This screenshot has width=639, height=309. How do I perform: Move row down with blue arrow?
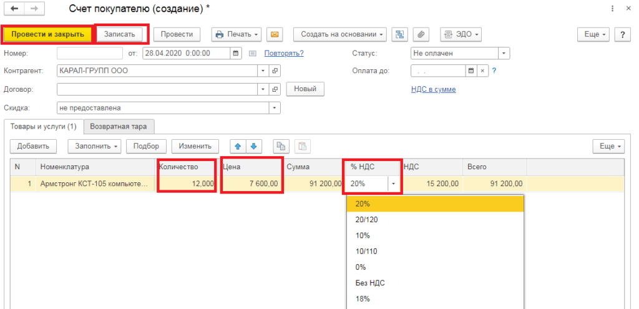click(x=253, y=146)
